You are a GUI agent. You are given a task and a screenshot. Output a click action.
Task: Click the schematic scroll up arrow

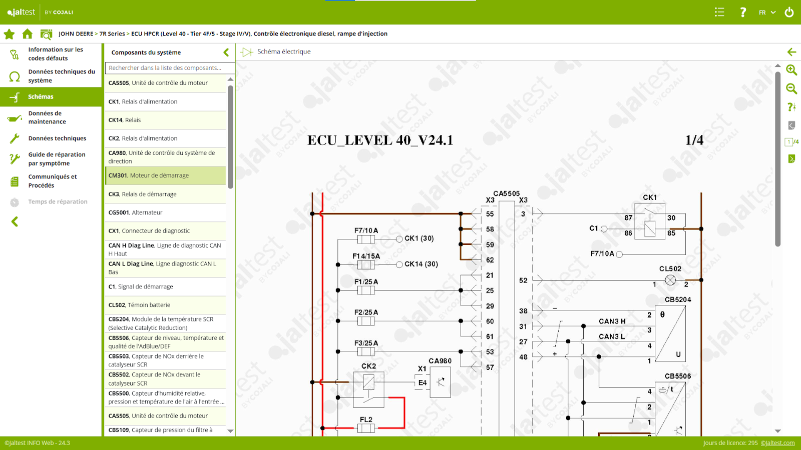(777, 65)
